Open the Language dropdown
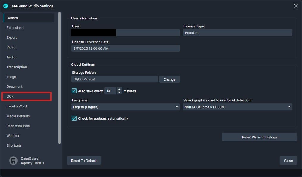Screen dimensions: 302x177 point(125,107)
